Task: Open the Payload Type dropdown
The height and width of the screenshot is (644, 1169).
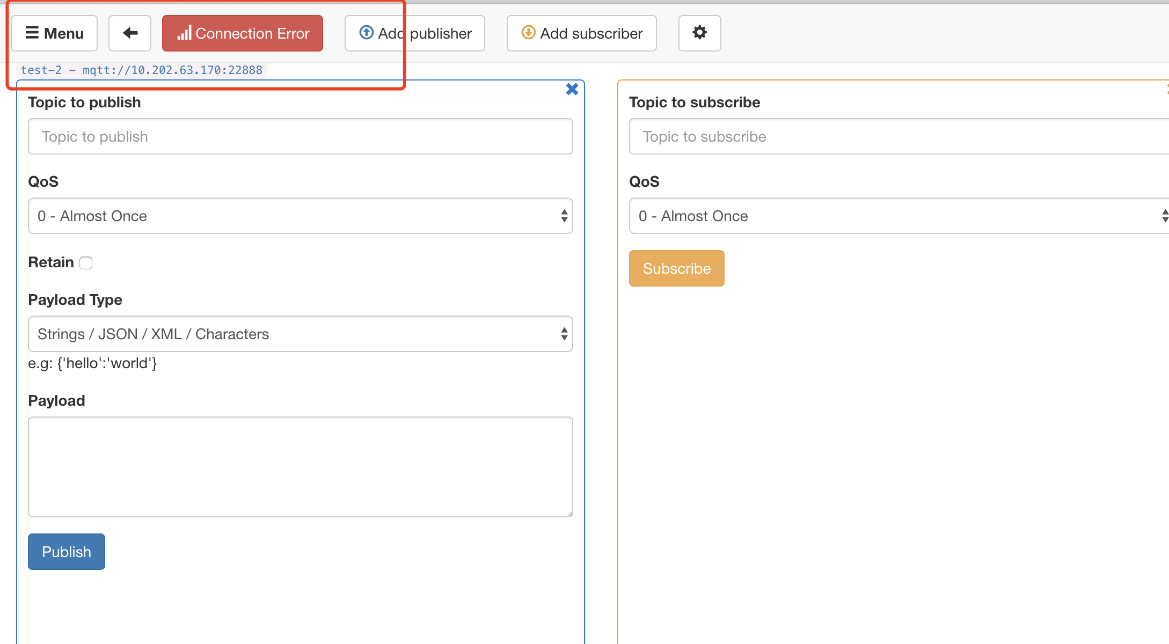Action: (x=300, y=334)
